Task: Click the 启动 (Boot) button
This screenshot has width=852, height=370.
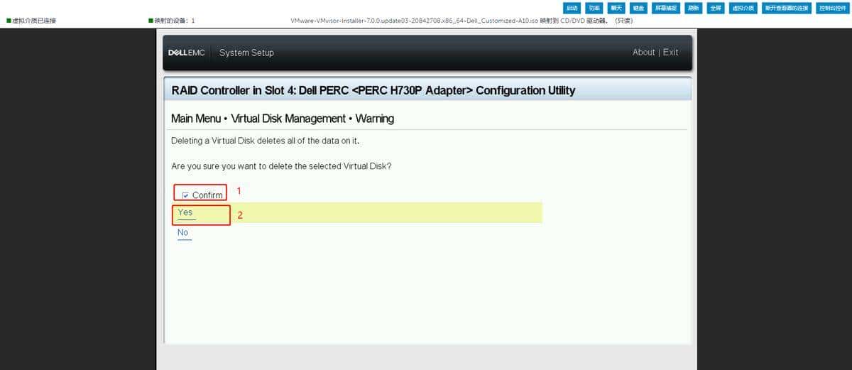Action: point(572,8)
